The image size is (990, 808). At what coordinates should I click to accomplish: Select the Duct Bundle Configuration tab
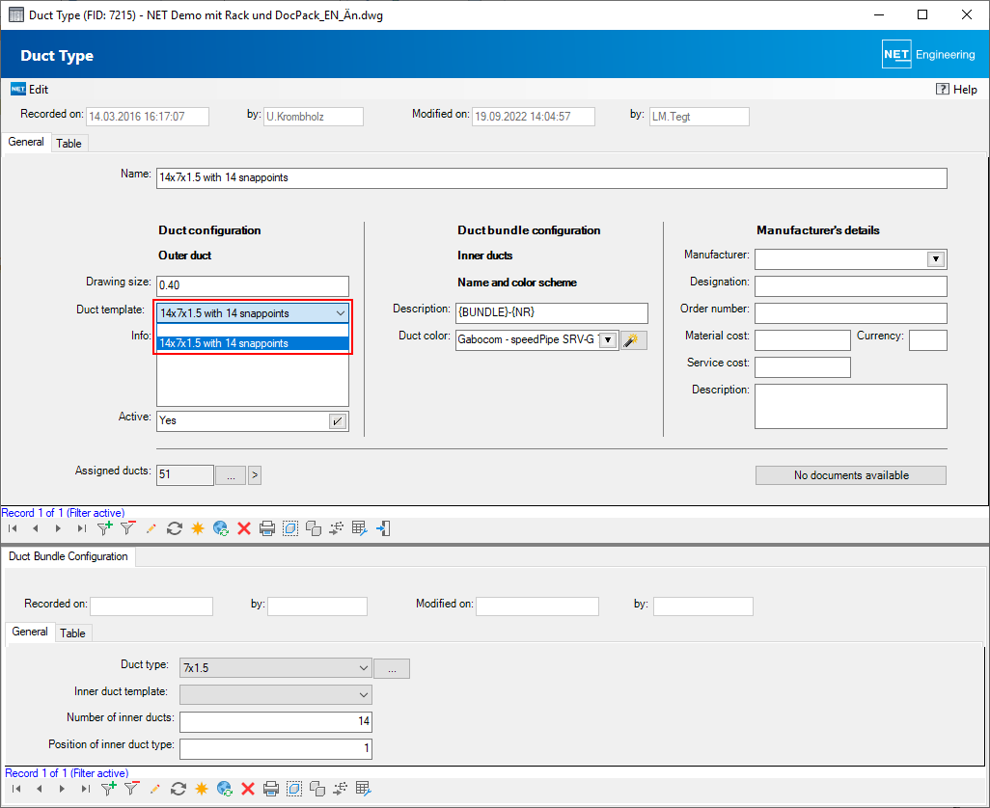(69, 556)
